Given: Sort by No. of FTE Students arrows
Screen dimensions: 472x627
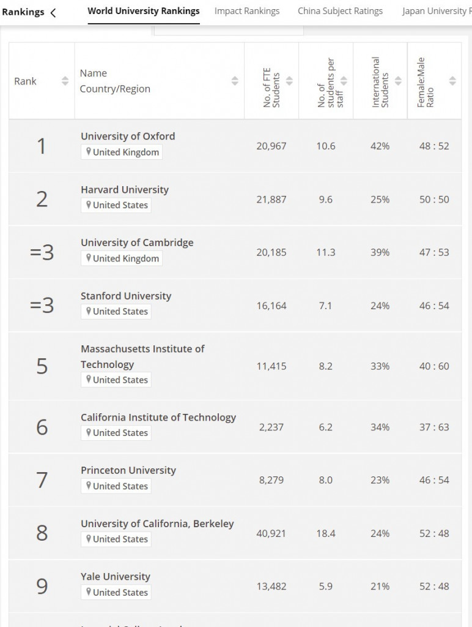Looking at the screenshot, I should click(x=289, y=81).
